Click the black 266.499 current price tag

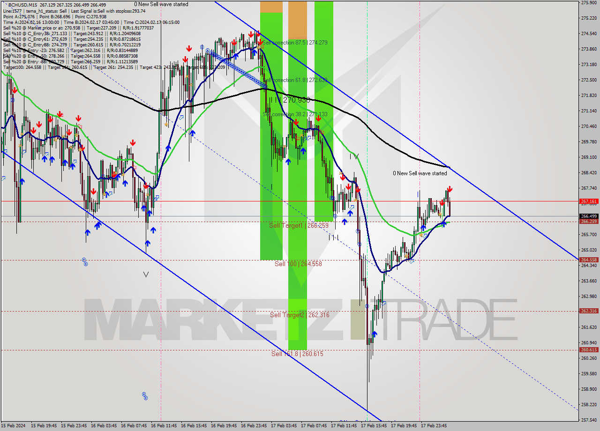(x=589, y=216)
